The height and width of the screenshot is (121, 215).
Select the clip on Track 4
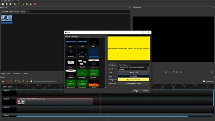[x=55, y=101]
